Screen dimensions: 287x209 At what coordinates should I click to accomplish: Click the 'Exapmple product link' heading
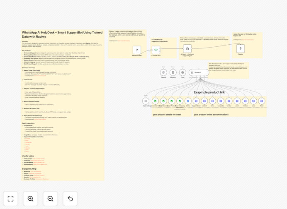pos(209,92)
